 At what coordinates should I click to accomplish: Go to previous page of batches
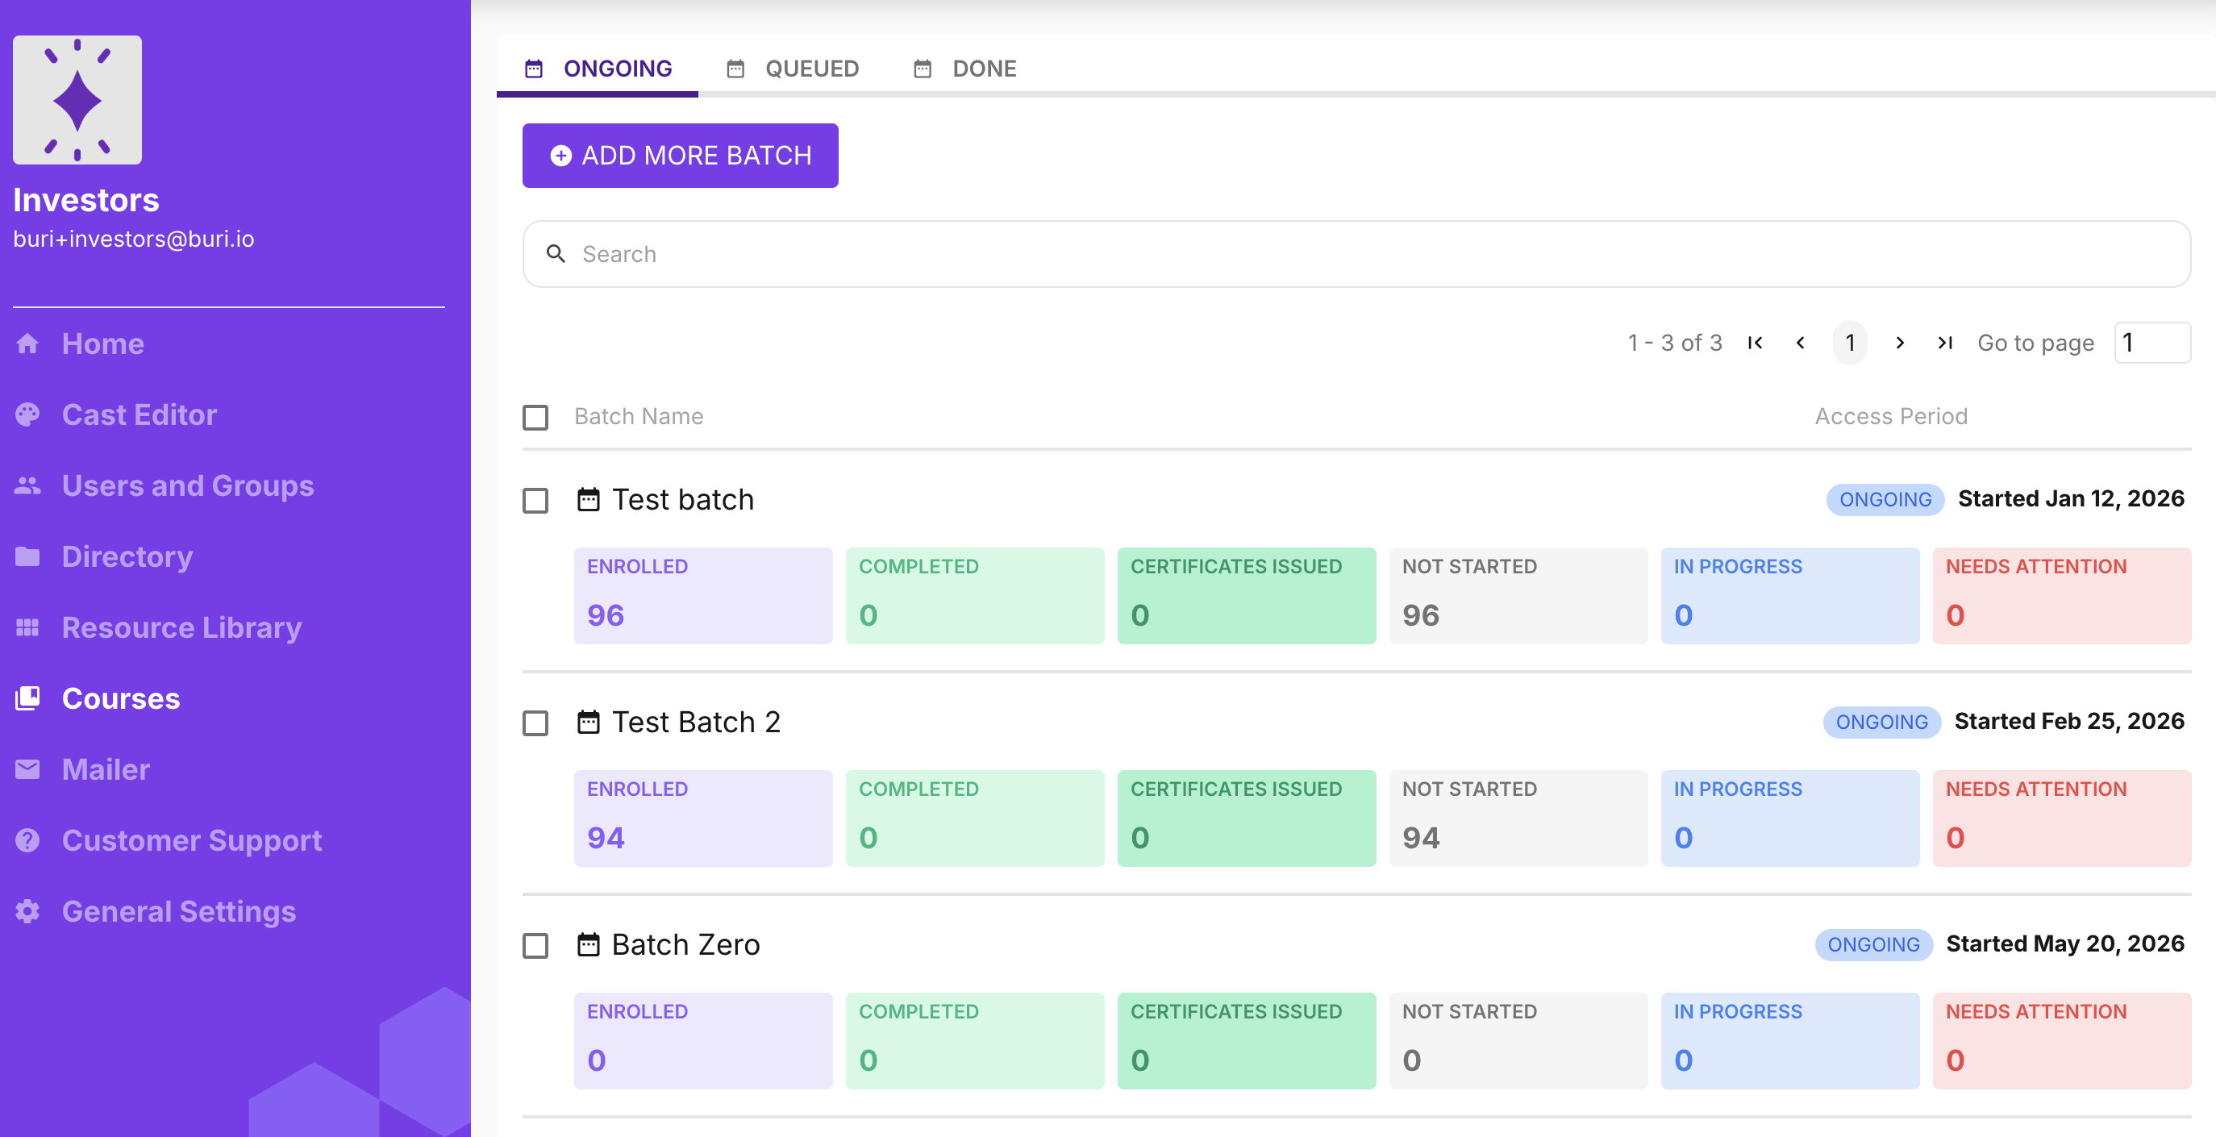point(1801,344)
